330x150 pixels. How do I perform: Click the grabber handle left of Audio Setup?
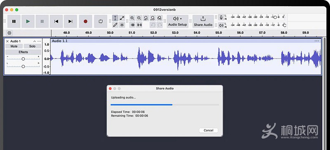tap(165, 21)
